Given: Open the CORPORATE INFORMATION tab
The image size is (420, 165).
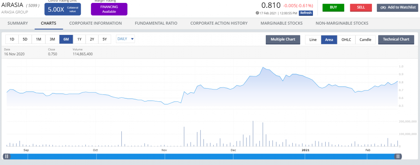Looking at the screenshot, I should pyautogui.click(x=96, y=23).
